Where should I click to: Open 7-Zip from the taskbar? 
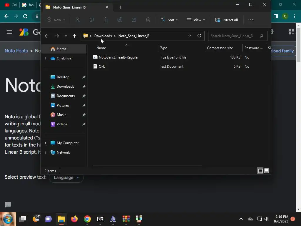pos(100,219)
